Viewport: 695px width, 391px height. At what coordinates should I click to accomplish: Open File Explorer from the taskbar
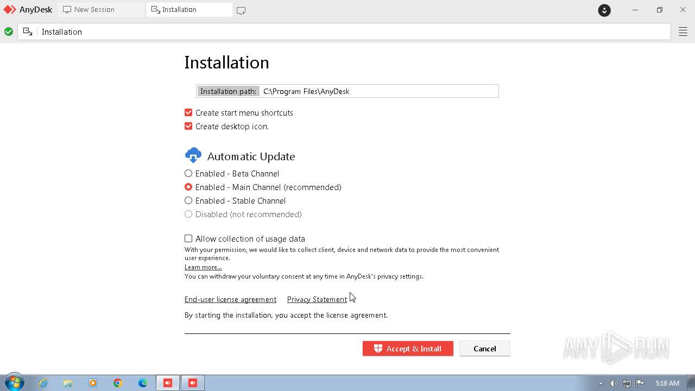click(x=68, y=383)
